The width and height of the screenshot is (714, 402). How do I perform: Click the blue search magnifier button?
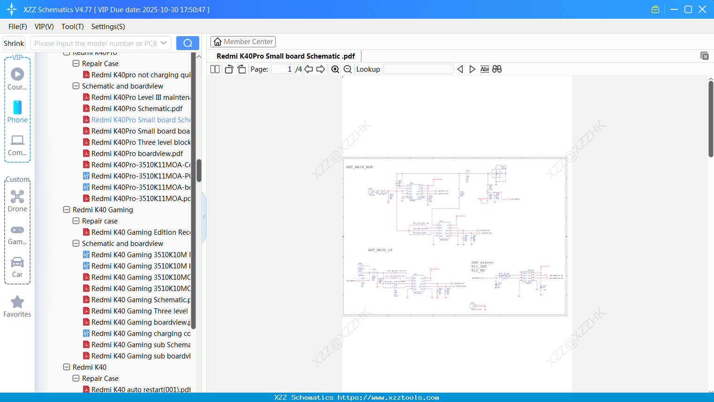pos(188,43)
